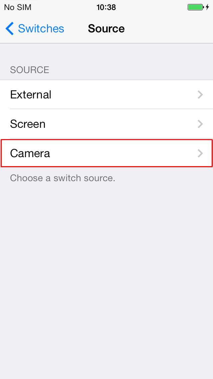Image resolution: width=213 pixels, height=379 pixels.
Task: Tap the empty navigation bar space right of Source
Action: click(x=169, y=28)
